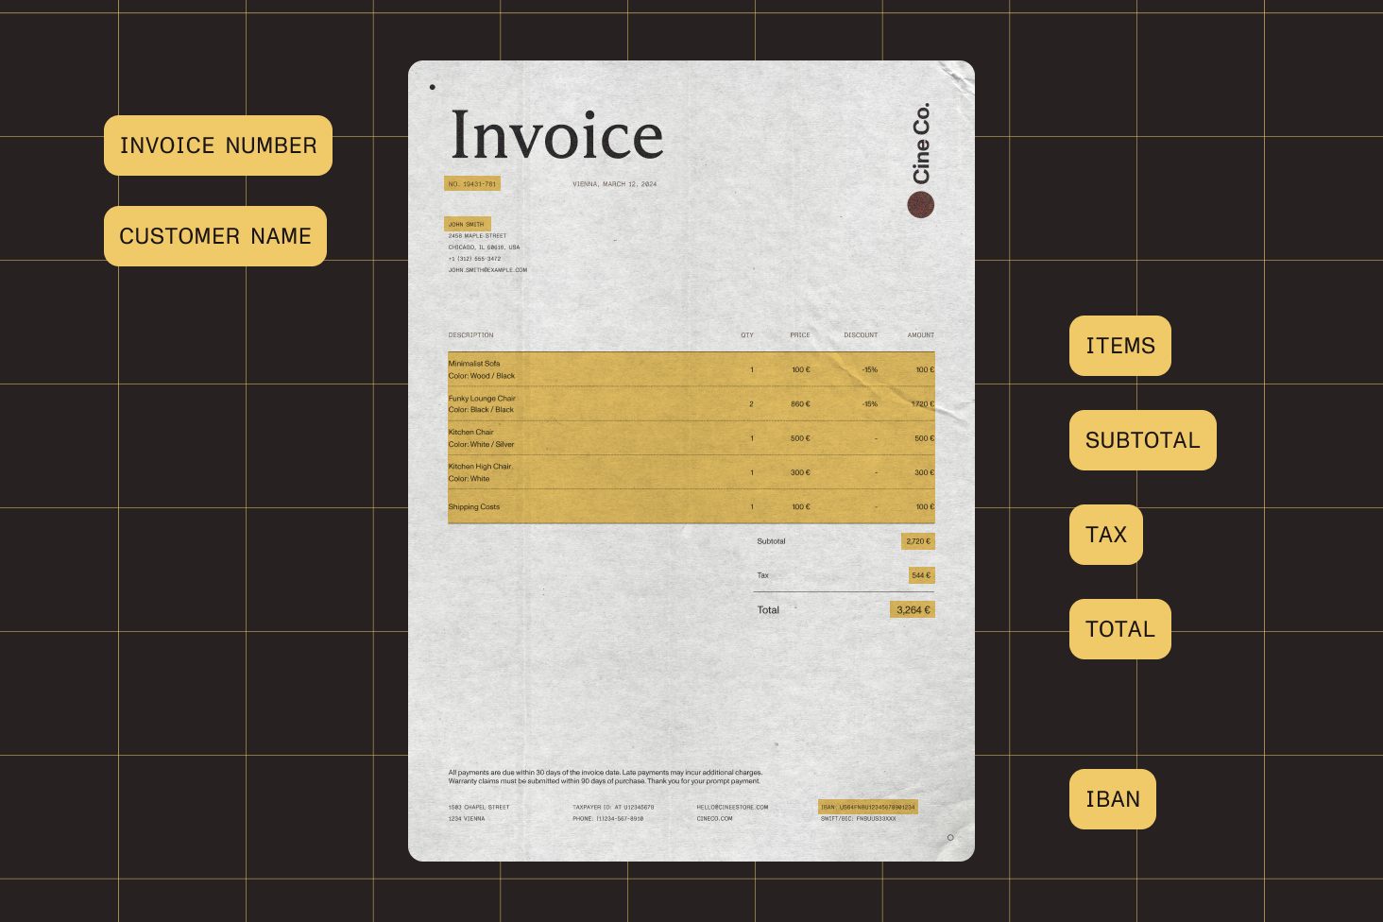The height and width of the screenshot is (922, 1383).
Task: Click the large Invoice heading
Action: click(556, 135)
